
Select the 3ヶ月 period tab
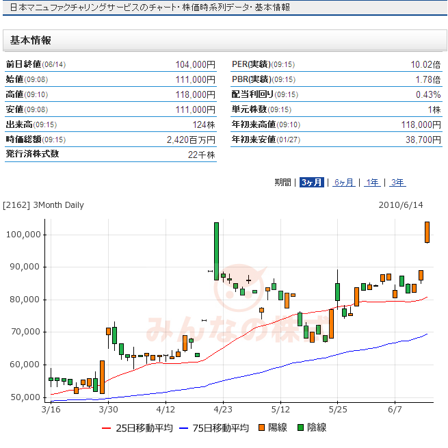311,183
